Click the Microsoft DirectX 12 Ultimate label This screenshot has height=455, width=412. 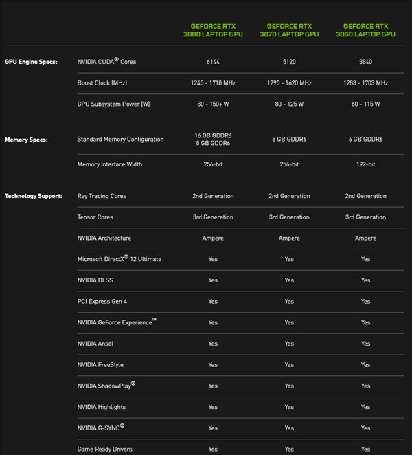click(x=119, y=259)
